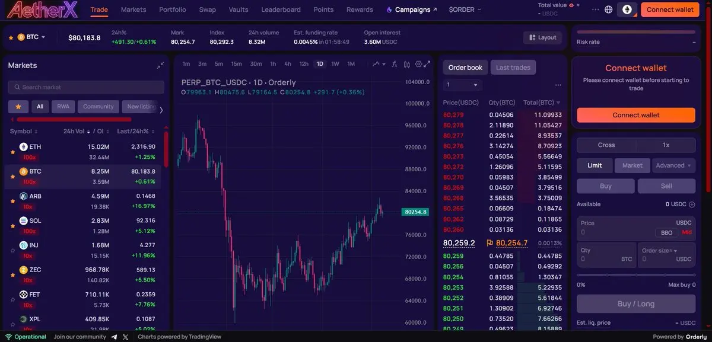Open the Advanced order type dropdown
Image resolution: width=712 pixels, height=342 pixels.
coord(673,165)
